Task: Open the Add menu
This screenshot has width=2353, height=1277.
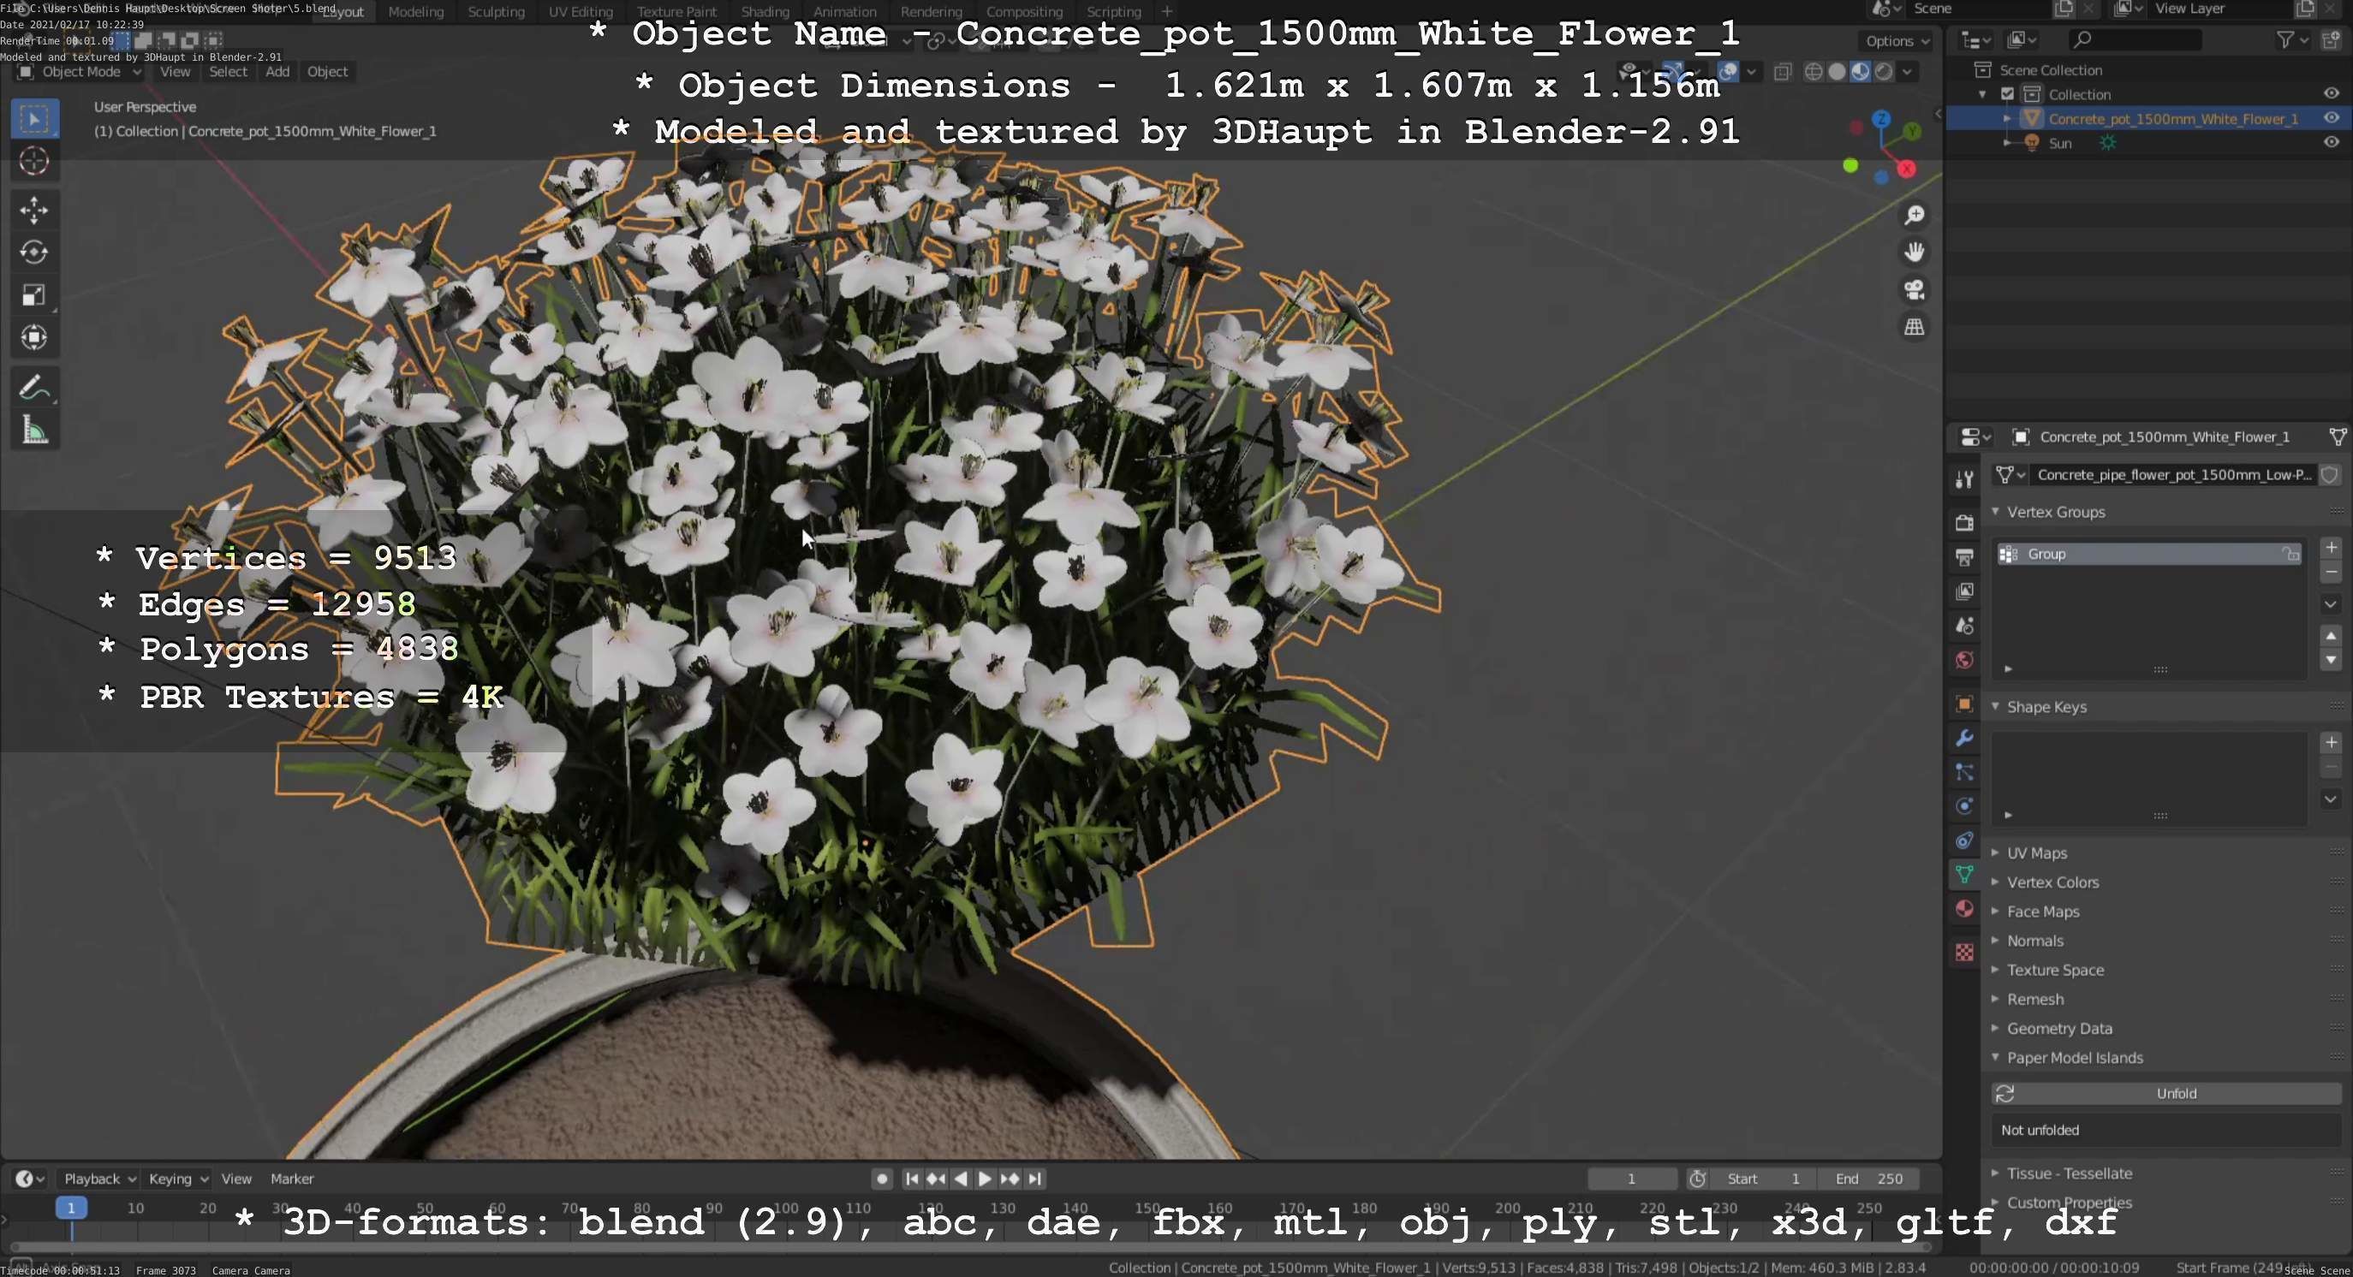Action: (277, 71)
